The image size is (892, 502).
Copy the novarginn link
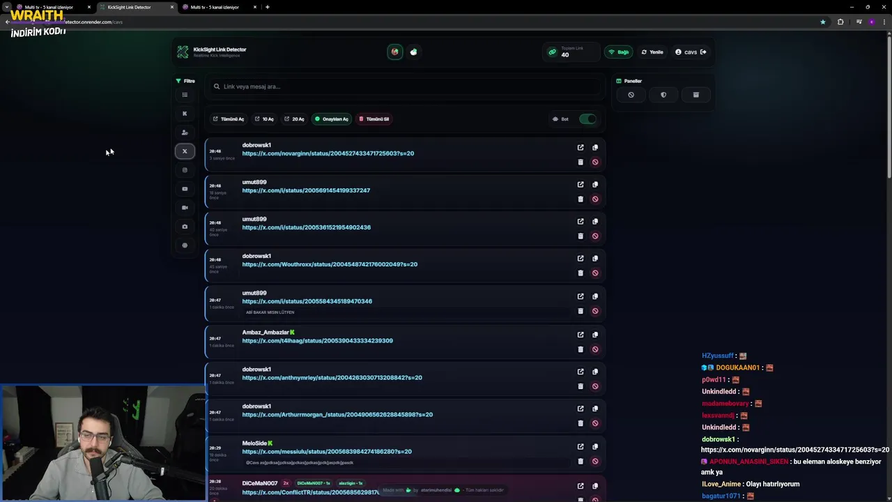595,147
